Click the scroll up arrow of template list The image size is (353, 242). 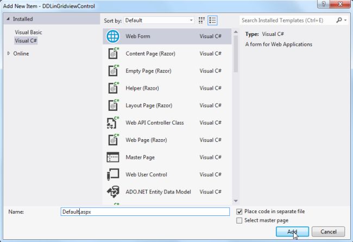[x=236, y=32]
